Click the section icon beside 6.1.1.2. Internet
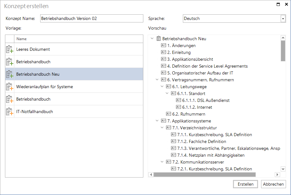The height and width of the screenshot is (195, 291). 178,107
